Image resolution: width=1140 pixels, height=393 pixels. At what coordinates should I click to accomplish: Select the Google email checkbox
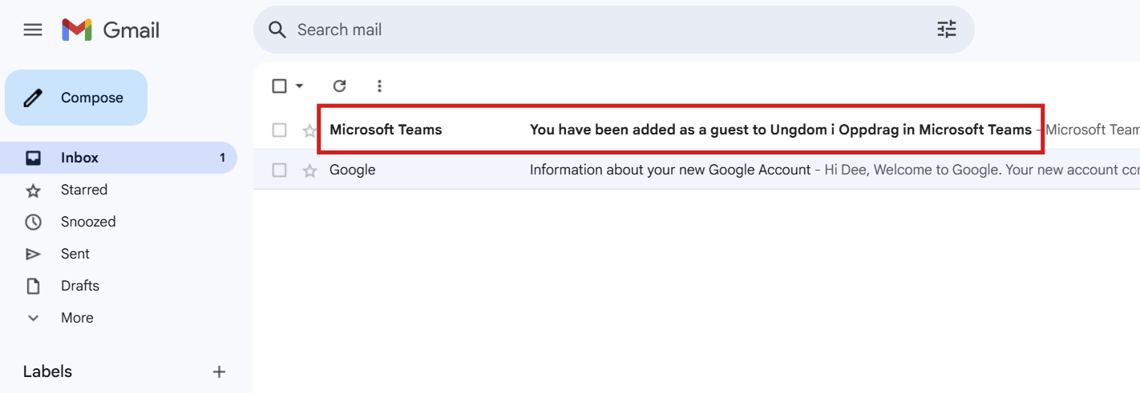[279, 170]
